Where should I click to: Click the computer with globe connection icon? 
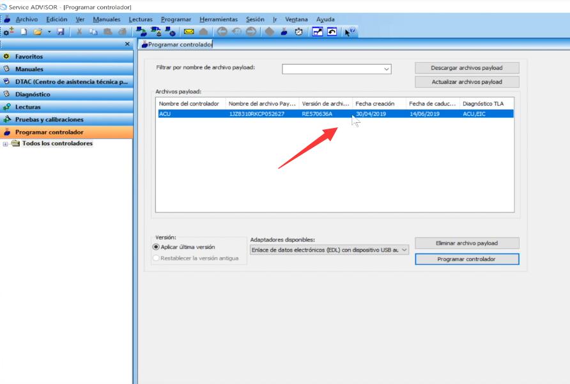(170, 32)
